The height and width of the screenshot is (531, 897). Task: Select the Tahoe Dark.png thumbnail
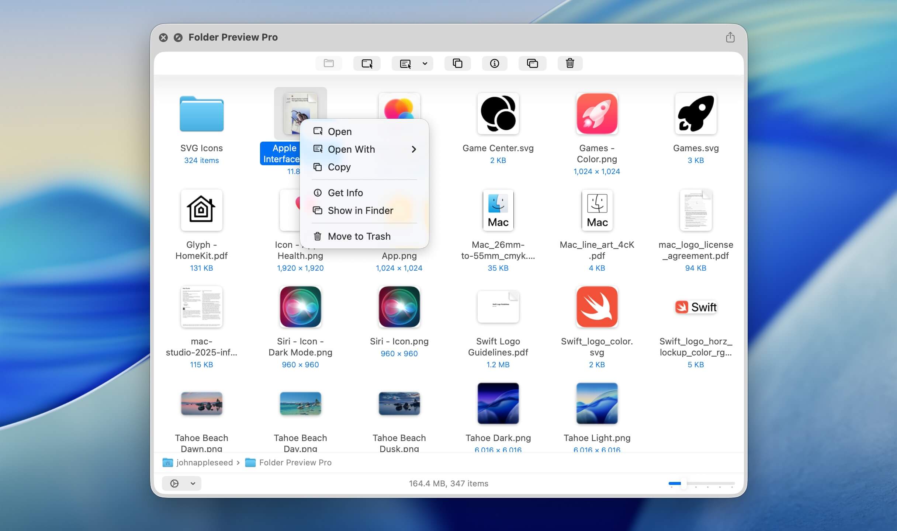click(x=498, y=403)
